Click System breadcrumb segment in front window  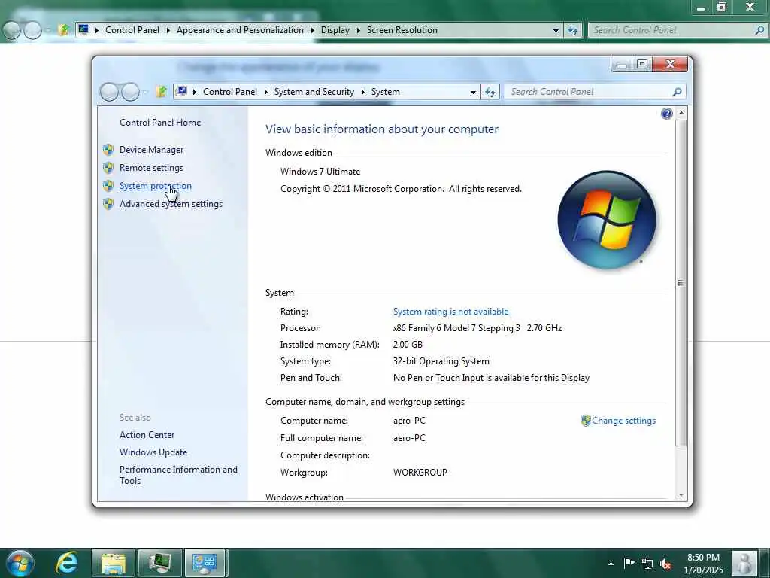(386, 92)
